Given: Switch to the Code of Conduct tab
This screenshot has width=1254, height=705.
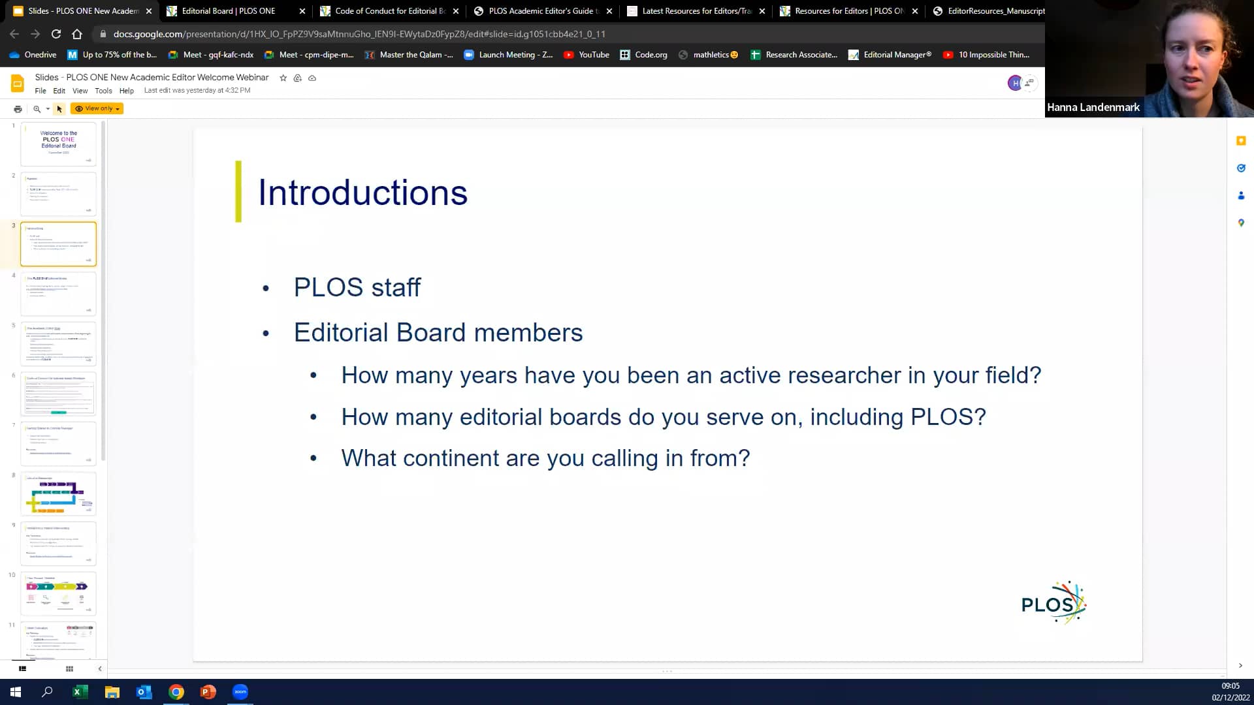Looking at the screenshot, I should tap(385, 10).
